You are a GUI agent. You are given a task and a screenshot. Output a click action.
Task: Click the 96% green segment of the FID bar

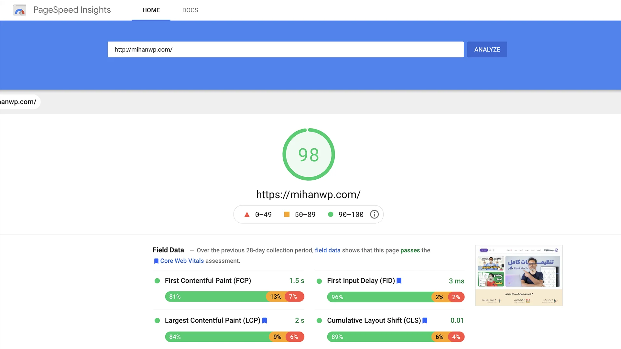[x=379, y=297]
